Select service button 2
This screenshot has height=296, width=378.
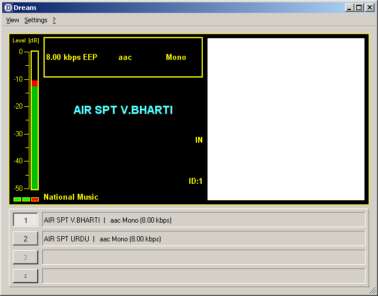pos(25,238)
